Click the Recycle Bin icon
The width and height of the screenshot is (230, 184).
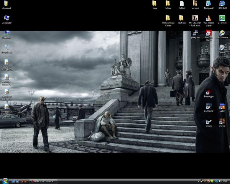(7, 48)
